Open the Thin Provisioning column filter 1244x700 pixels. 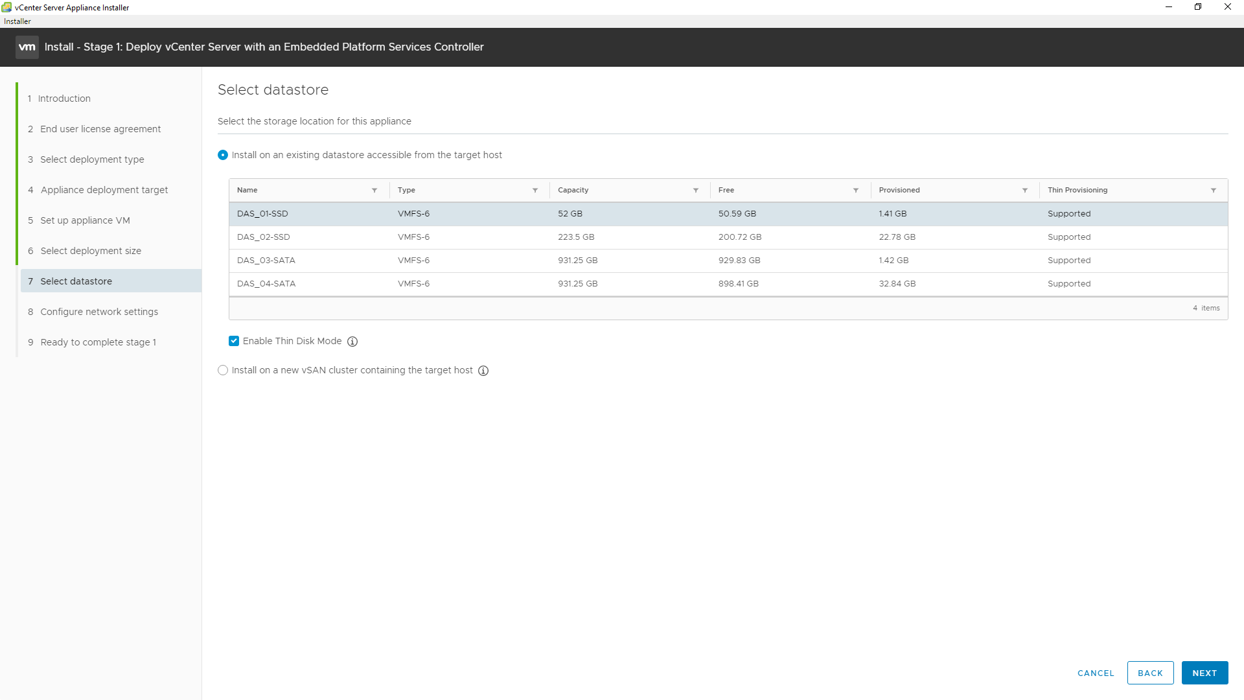pos(1214,191)
